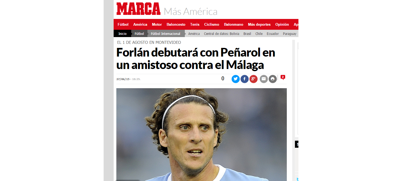This screenshot has height=181, width=411.
Task: Share the article on Twitter
Action: point(236,79)
